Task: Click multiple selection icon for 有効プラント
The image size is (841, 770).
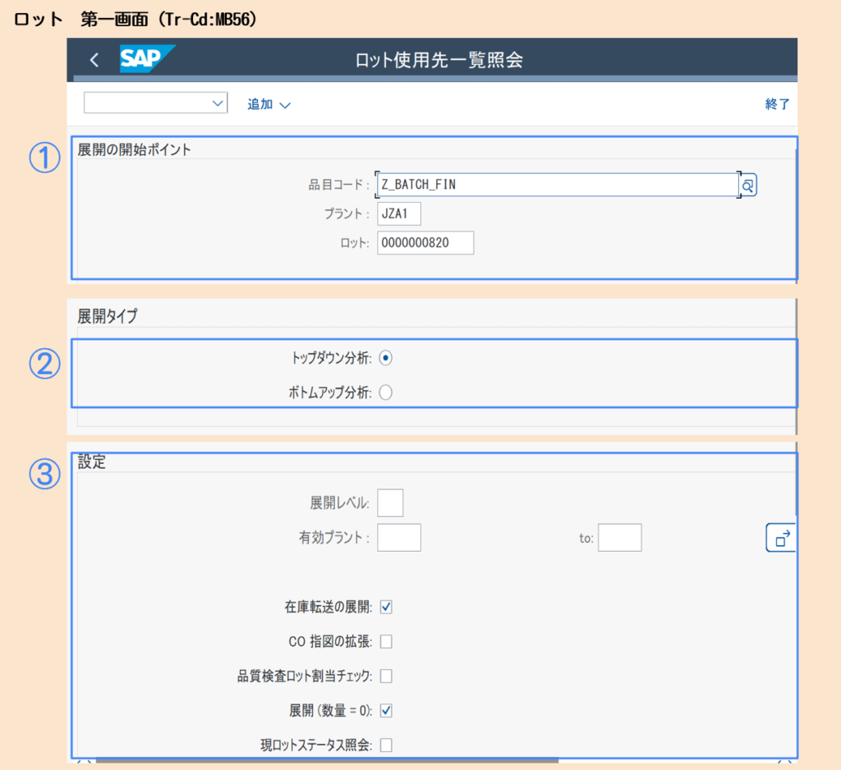Action: point(780,538)
